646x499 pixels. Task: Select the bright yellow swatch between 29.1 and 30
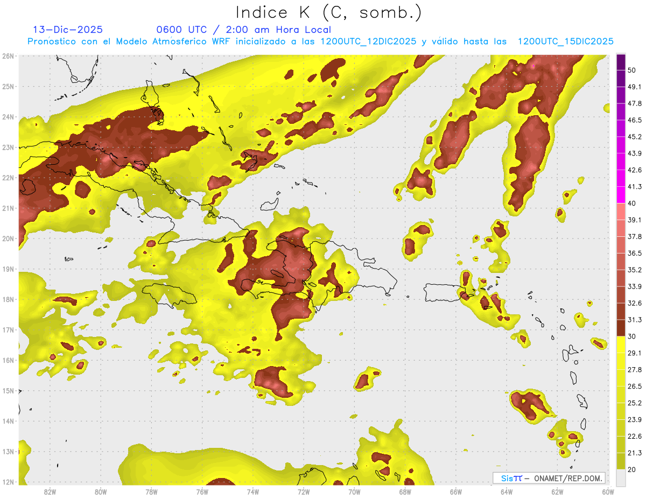(621, 345)
